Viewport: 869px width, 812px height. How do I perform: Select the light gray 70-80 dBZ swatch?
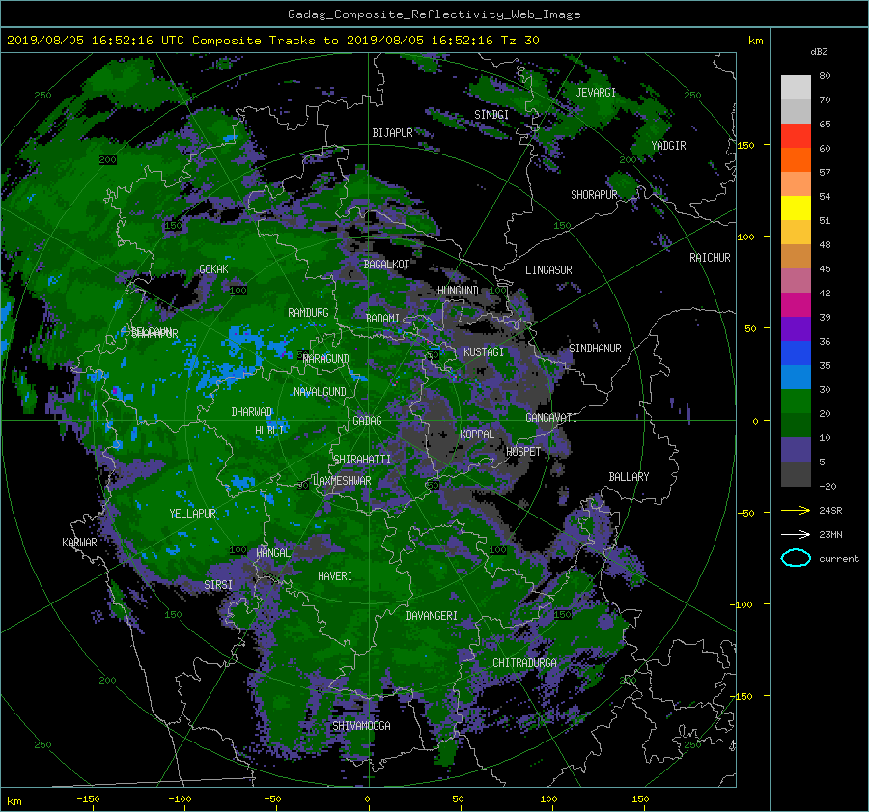796,87
